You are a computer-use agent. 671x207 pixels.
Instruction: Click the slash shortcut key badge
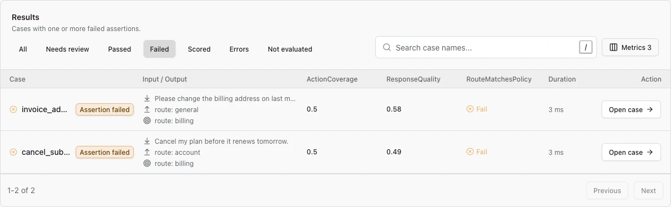pos(586,48)
